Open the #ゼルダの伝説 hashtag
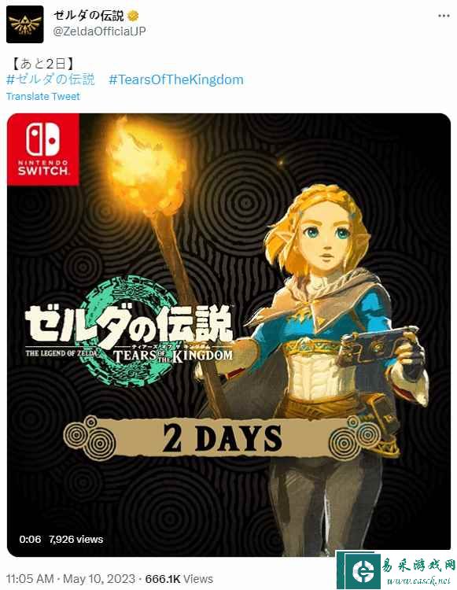The image size is (457, 590). point(50,79)
